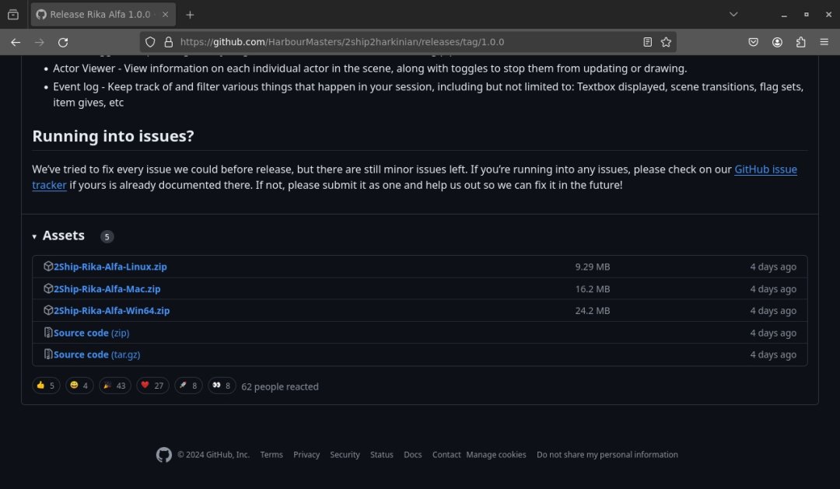The image size is (840, 489).
Task: Open the Pocket save icon
Action: click(753, 42)
